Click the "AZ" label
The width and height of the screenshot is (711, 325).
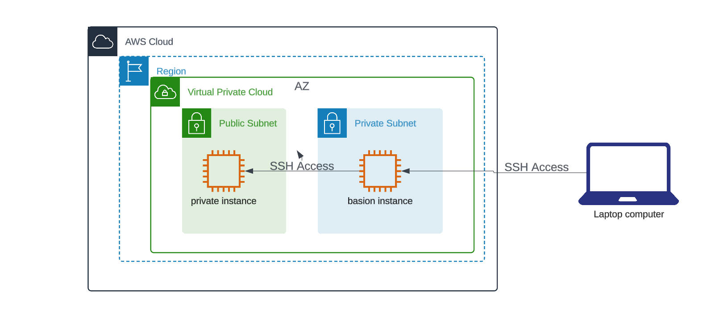tap(302, 86)
